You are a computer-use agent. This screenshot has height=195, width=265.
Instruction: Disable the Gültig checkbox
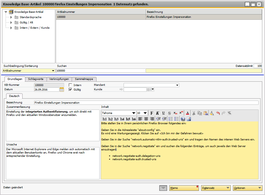(71, 89)
